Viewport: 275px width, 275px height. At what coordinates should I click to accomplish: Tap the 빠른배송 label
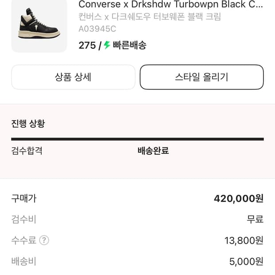click(130, 45)
